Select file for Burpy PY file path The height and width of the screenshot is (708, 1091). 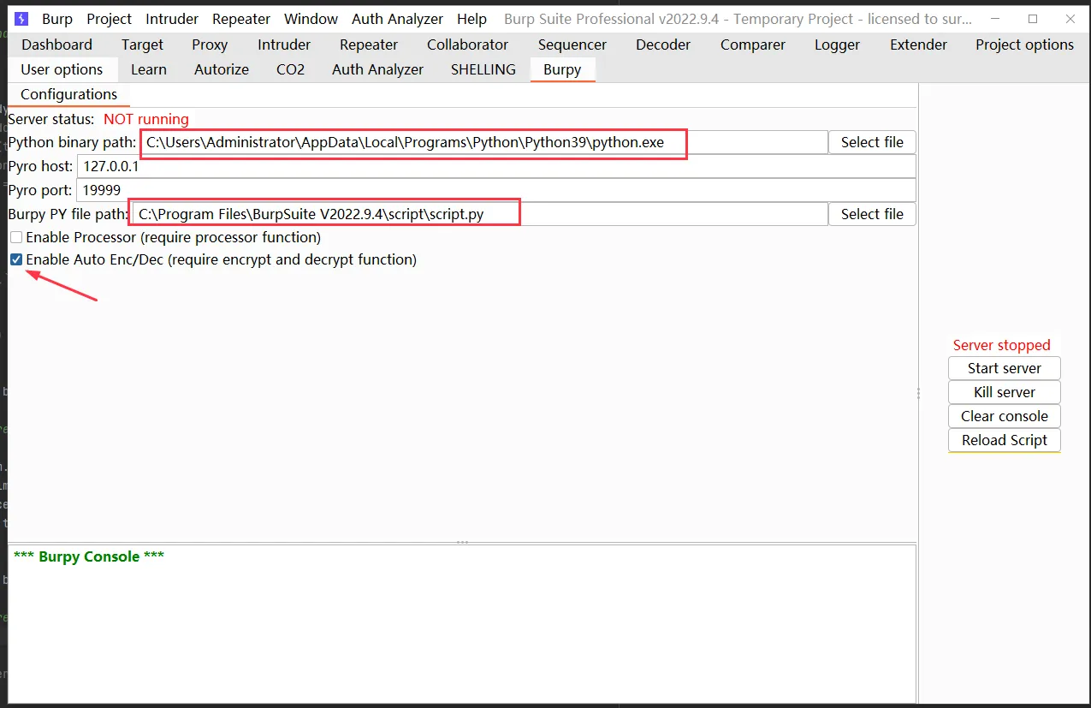coord(871,214)
